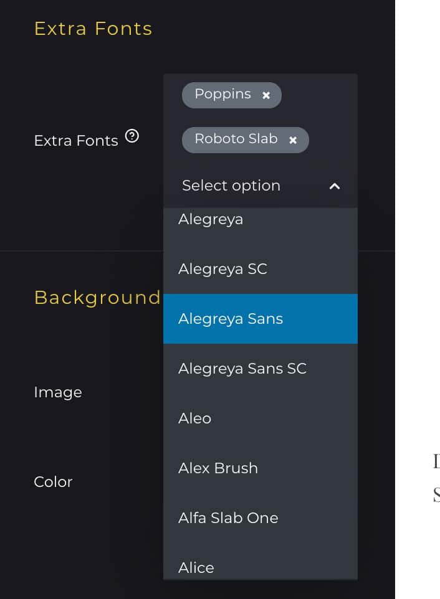Select Alegreya Sans SC font

click(x=242, y=369)
